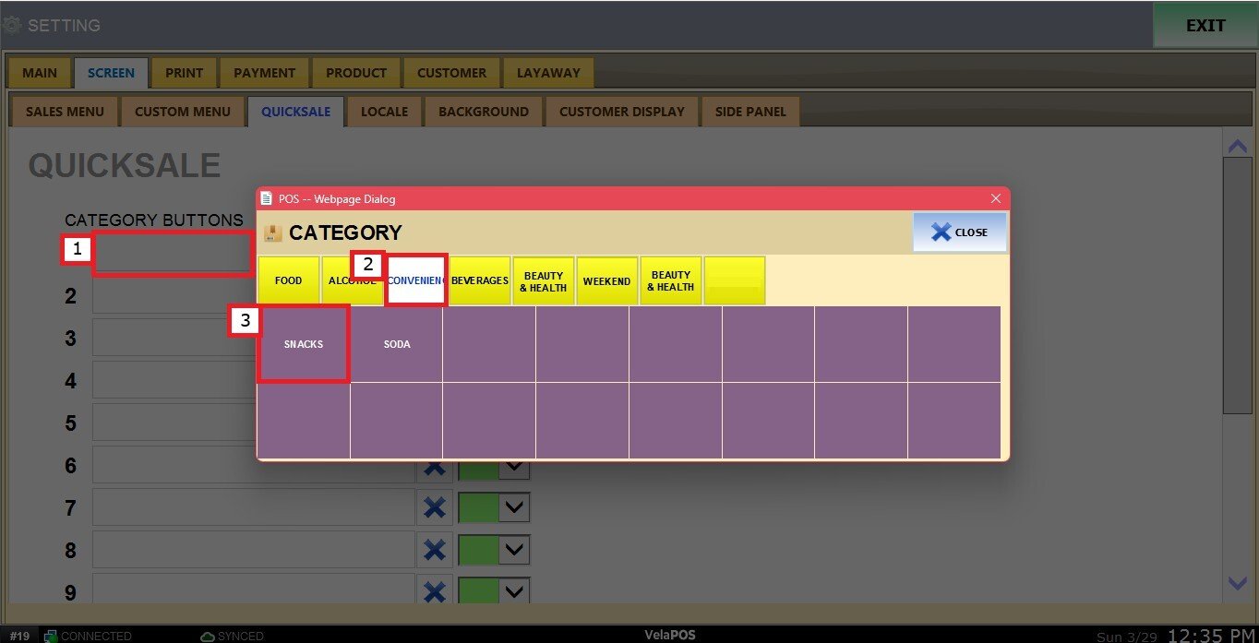The image size is (1259, 643).
Task: Open the color dropdown for row 7
Action: coord(515,507)
